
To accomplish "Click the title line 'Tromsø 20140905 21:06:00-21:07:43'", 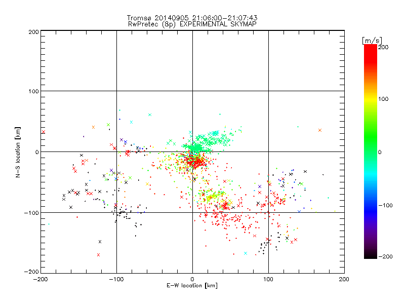I will coord(192,18).
